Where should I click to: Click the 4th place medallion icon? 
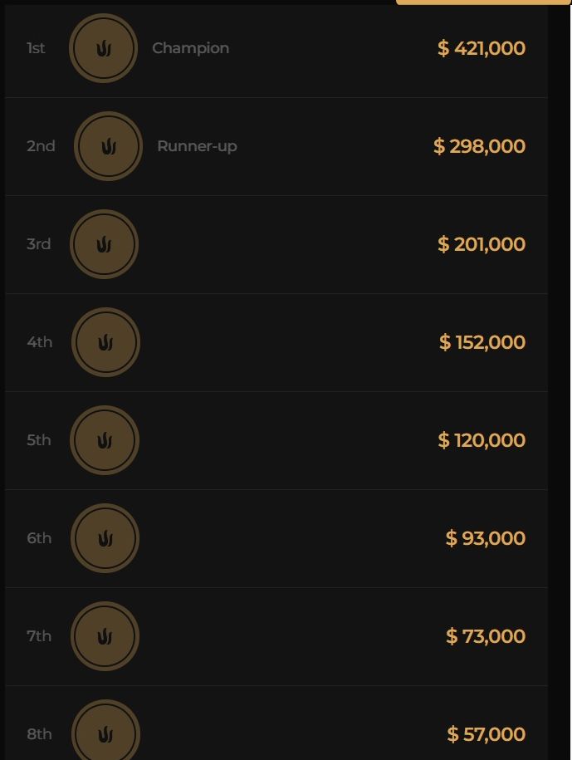105,342
